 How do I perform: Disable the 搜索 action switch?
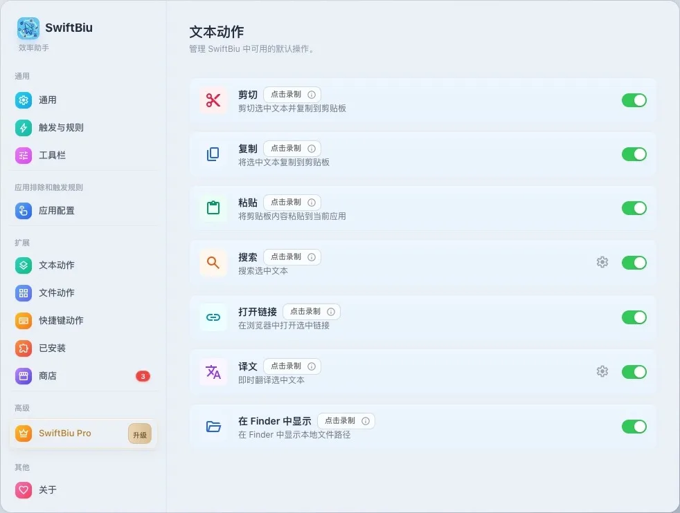634,262
